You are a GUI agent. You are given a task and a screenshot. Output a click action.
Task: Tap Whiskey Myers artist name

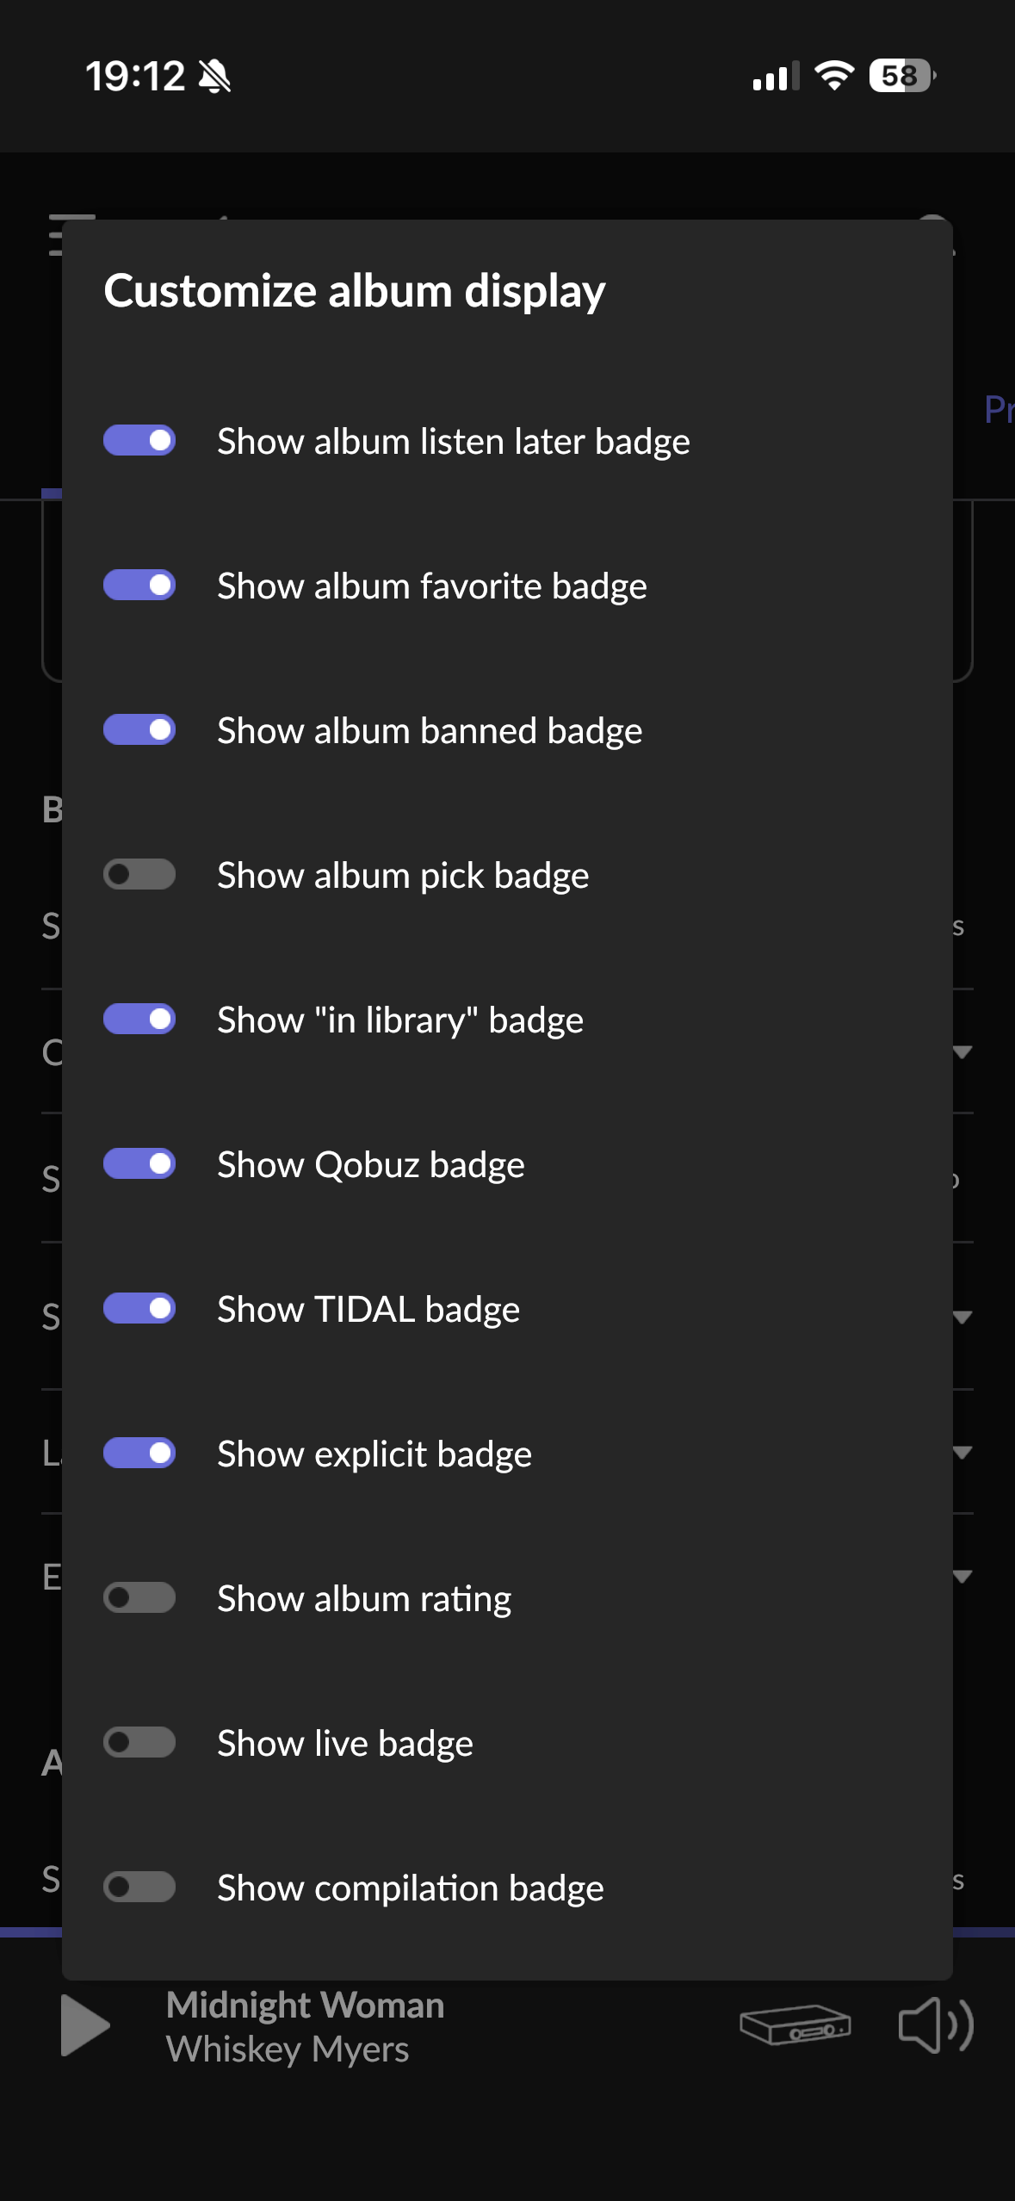pyautogui.click(x=288, y=2049)
